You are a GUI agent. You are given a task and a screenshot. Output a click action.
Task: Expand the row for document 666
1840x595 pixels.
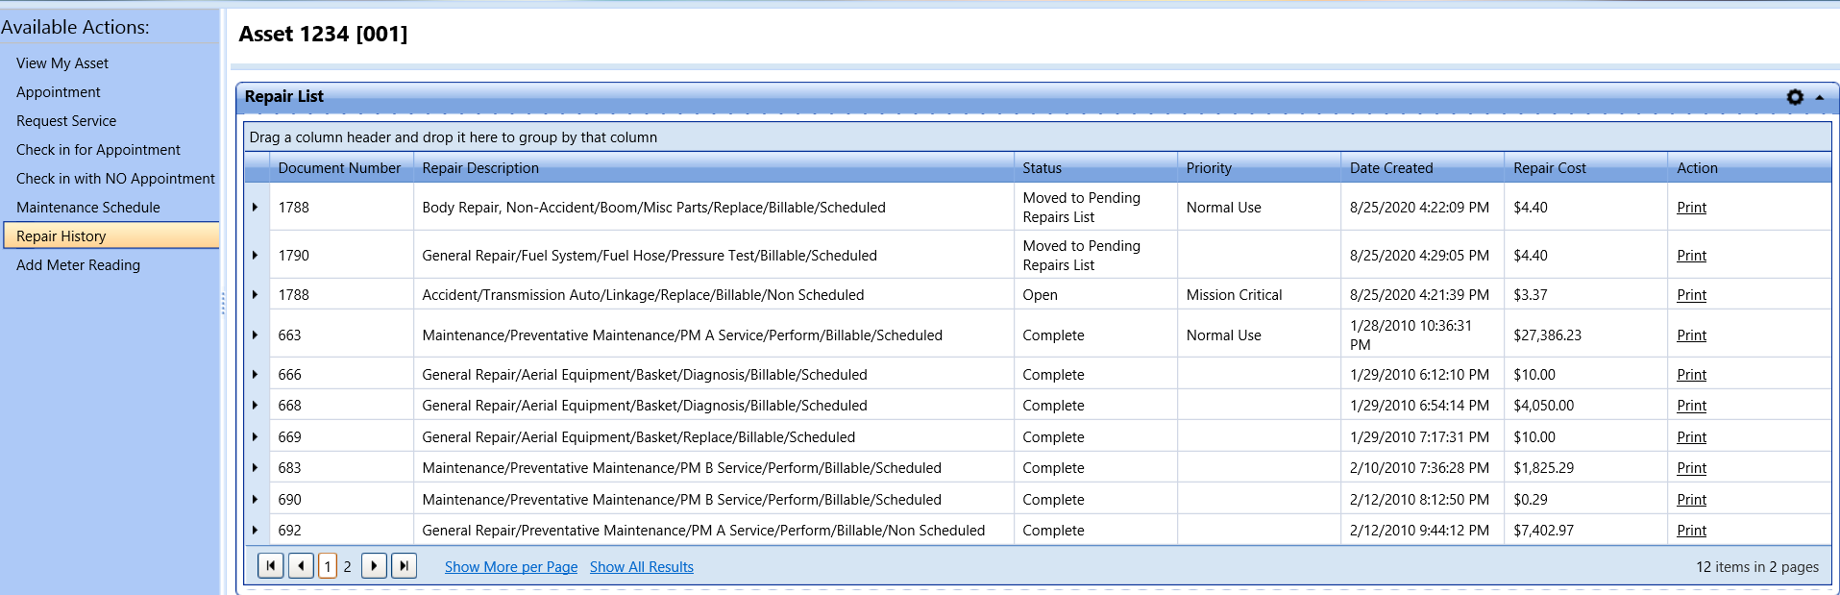256,374
